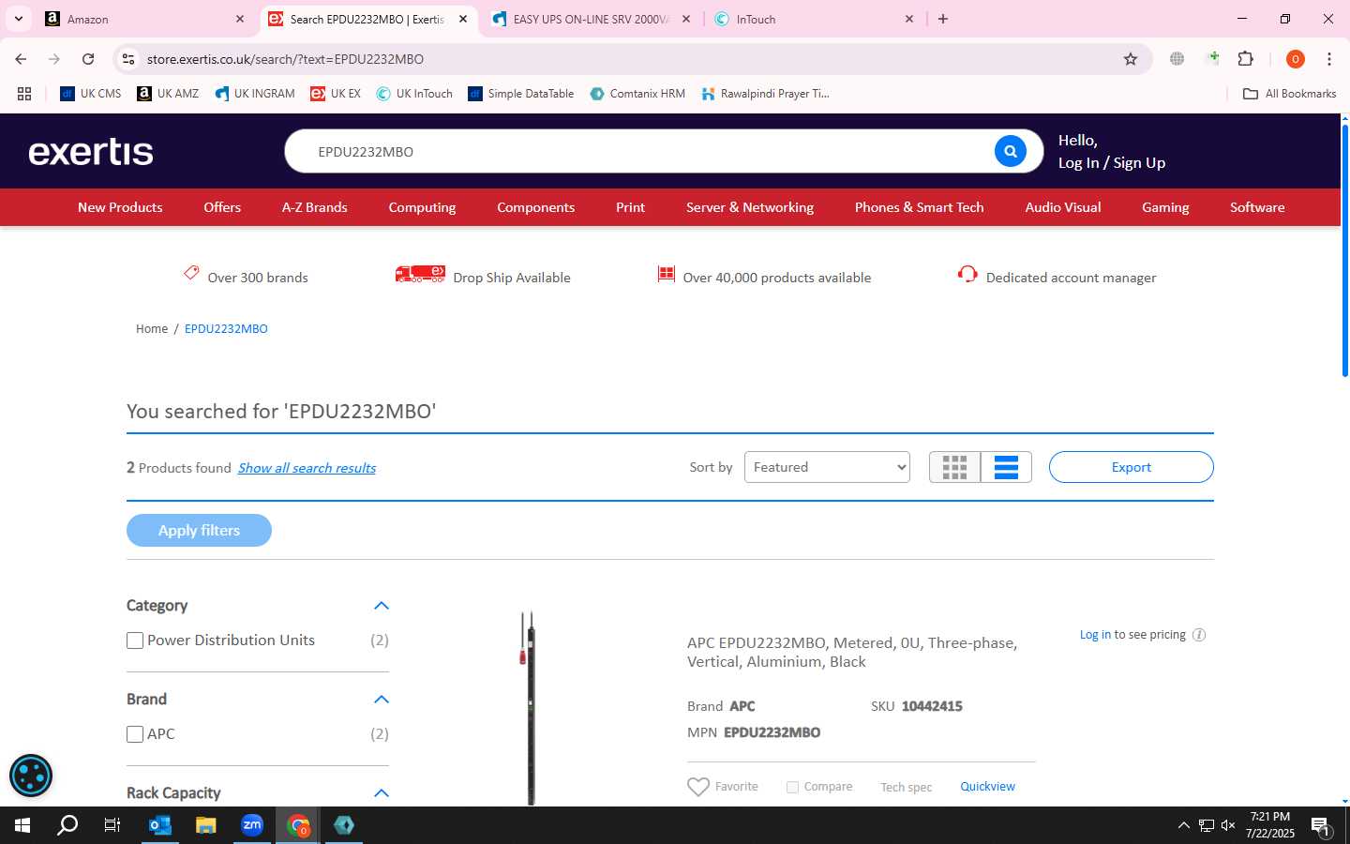Switch to grid view layout
This screenshot has width=1350, height=844.
pos(954,467)
